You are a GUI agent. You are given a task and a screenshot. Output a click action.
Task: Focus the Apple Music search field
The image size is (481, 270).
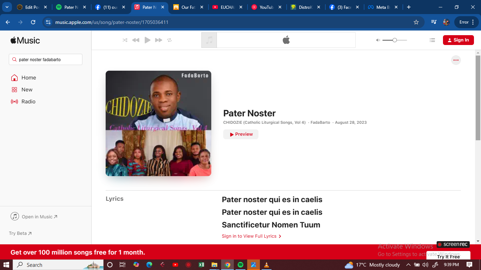pos(45,59)
